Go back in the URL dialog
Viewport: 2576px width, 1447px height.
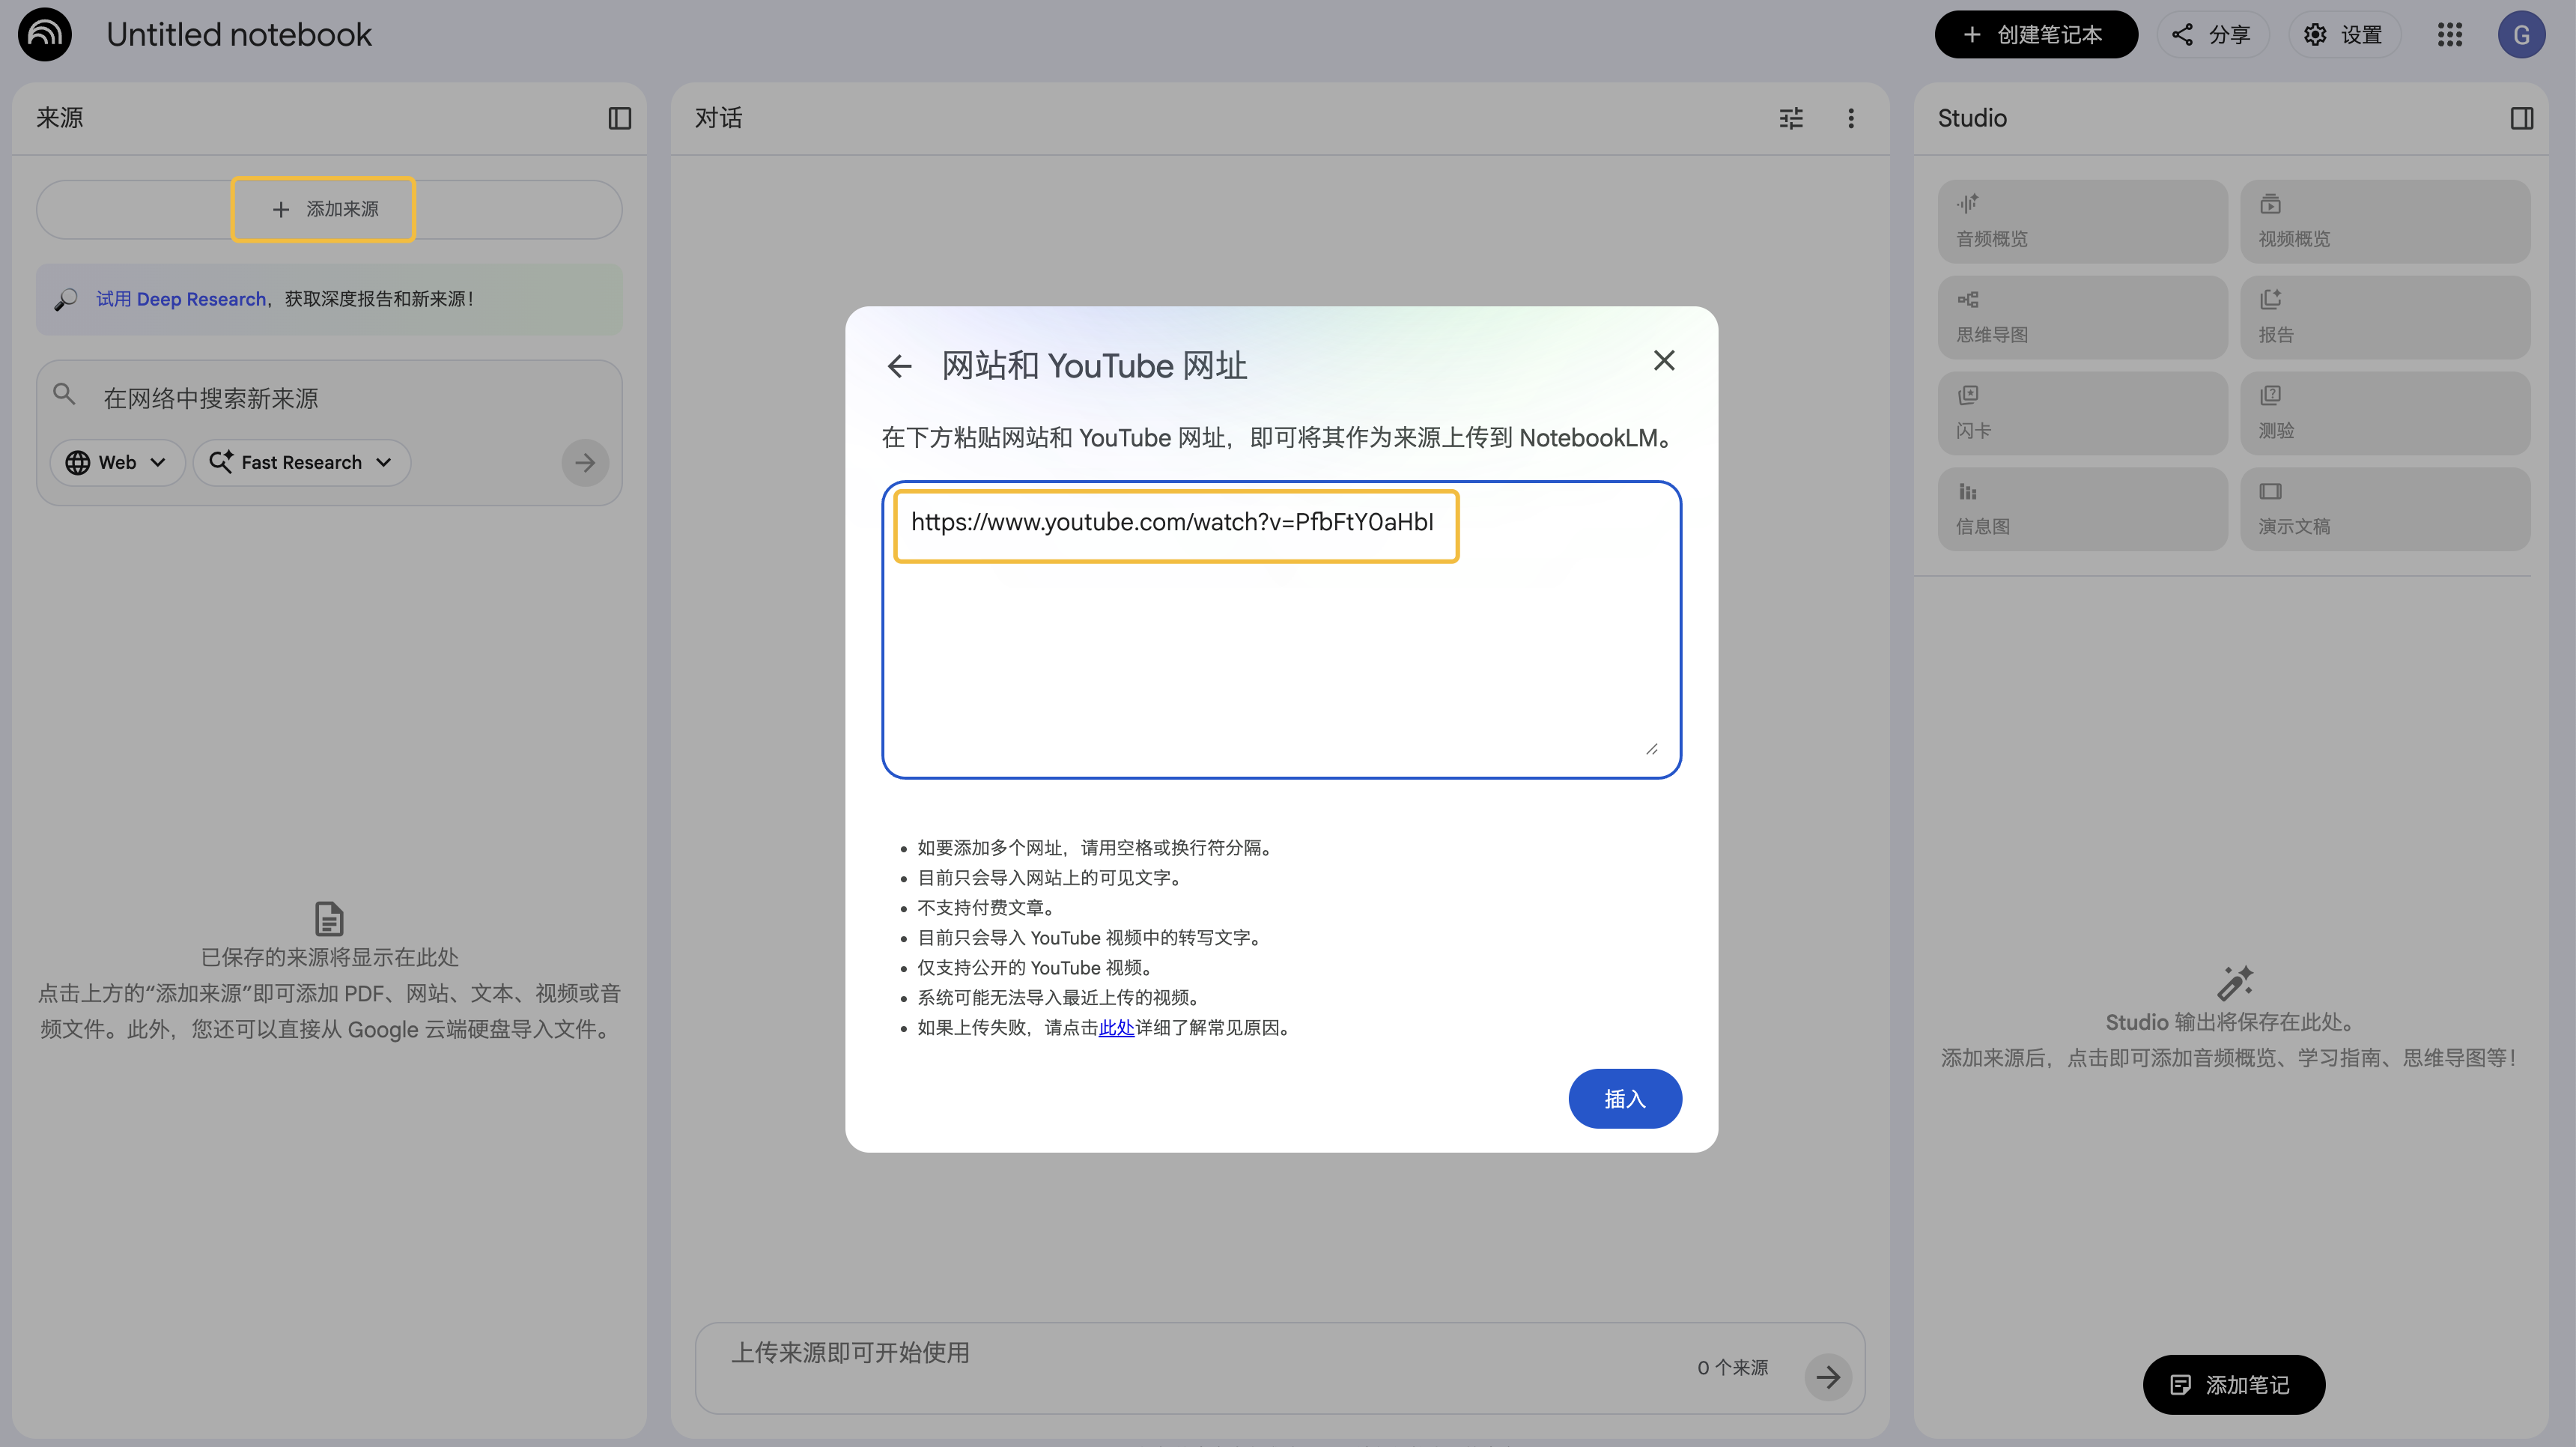click(x=899, y=365)
